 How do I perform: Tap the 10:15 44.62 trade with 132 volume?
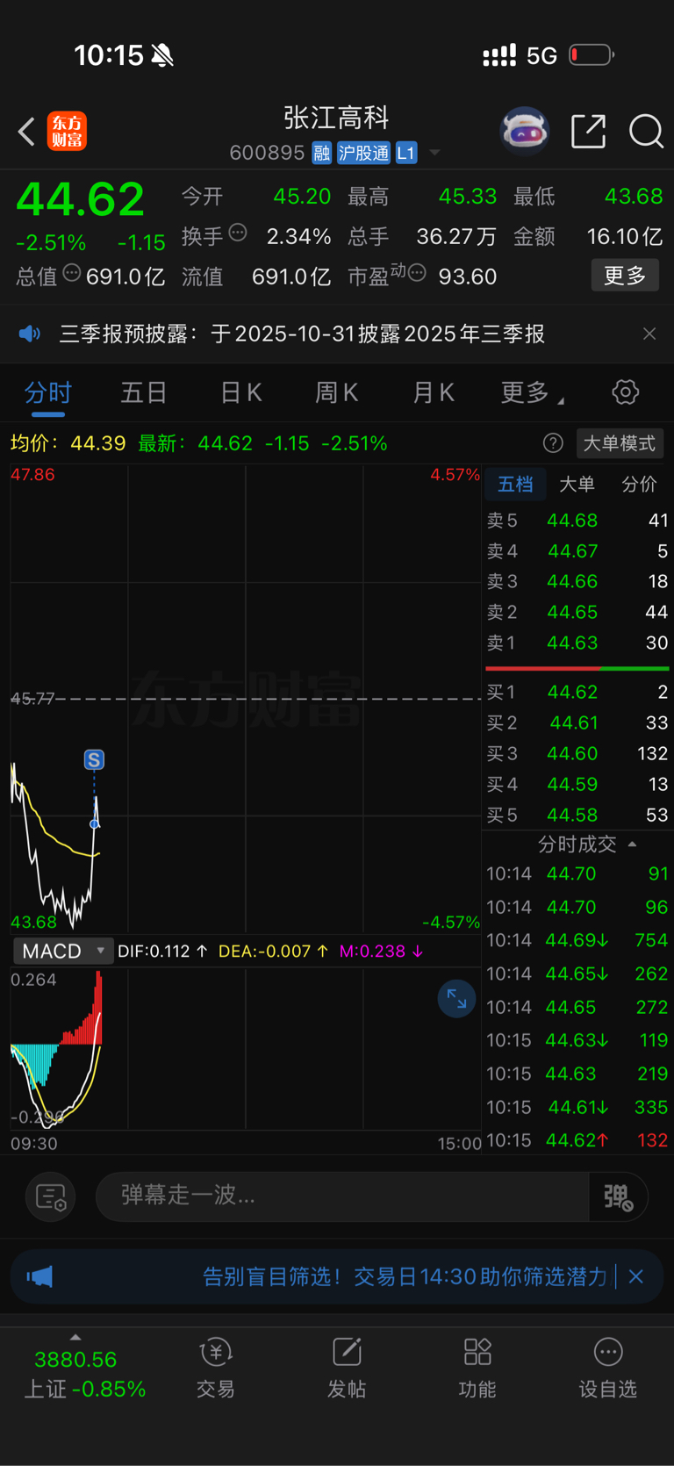coord(577,1140)
